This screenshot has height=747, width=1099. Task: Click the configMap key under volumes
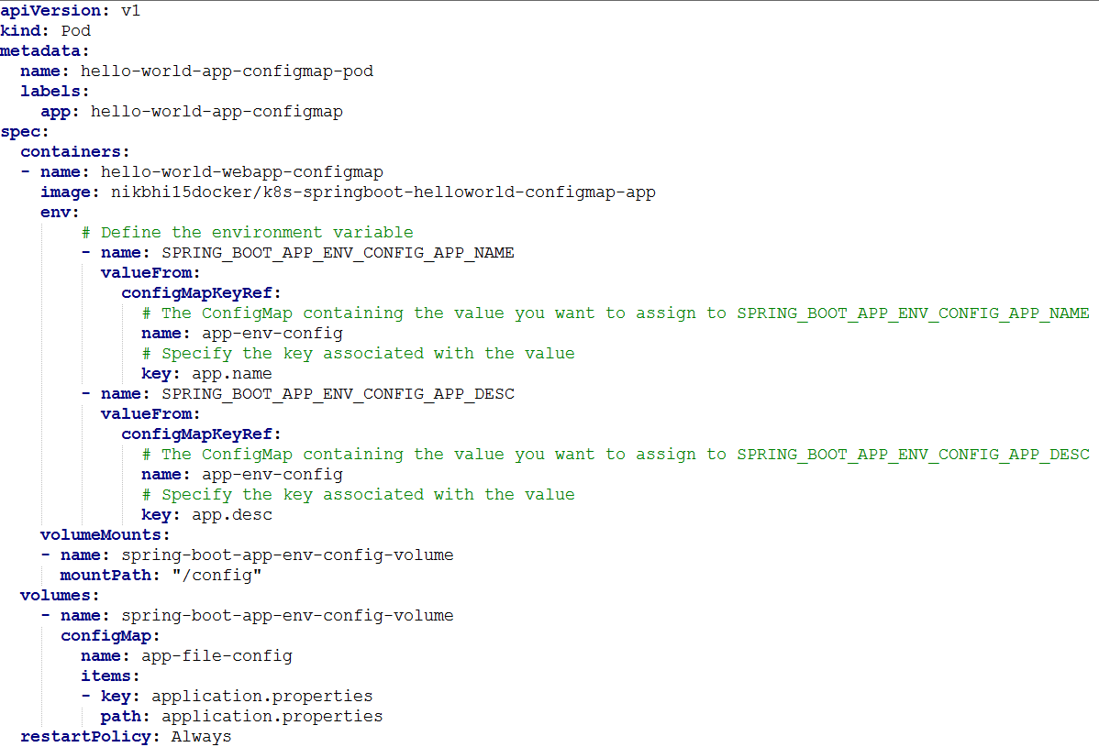click(x=105, y=636)
